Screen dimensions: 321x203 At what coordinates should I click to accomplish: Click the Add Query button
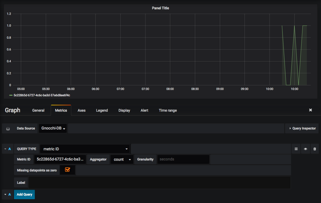click(x=24, y=195)
